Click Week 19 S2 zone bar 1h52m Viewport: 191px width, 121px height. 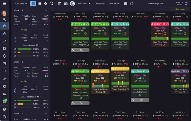24,52
